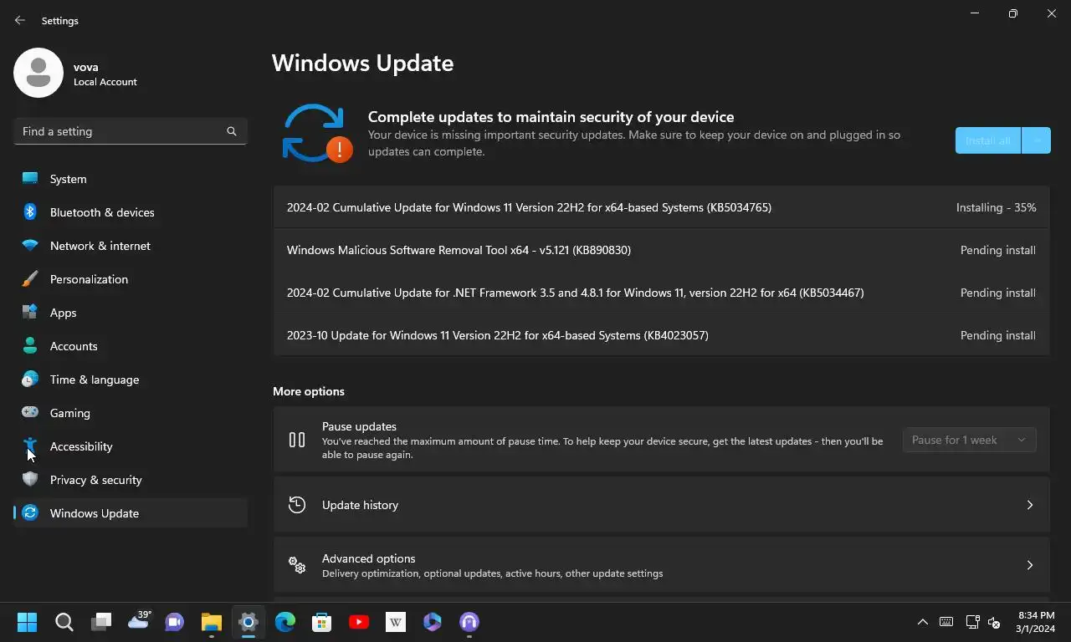Go to Personalization settings
Image resolution: width=1071 pixels, height=642 pixels.
131,279
